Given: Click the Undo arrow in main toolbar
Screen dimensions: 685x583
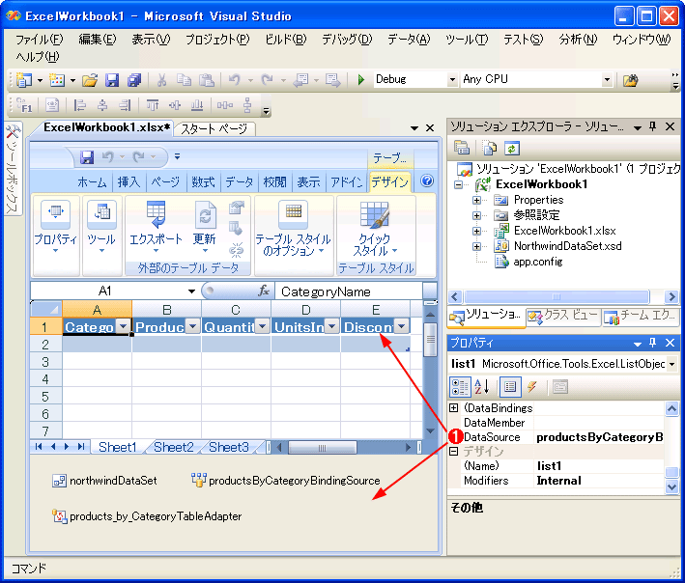Looking at the screenshot, I should [235, 80].
